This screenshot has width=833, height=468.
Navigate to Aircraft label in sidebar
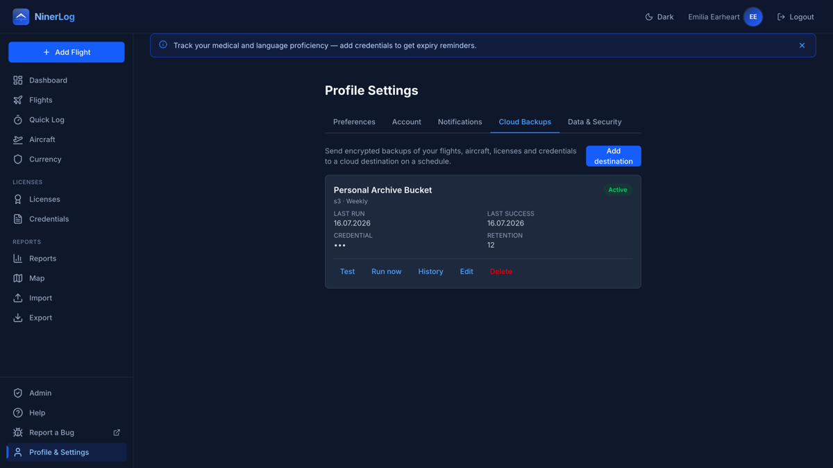42,139
